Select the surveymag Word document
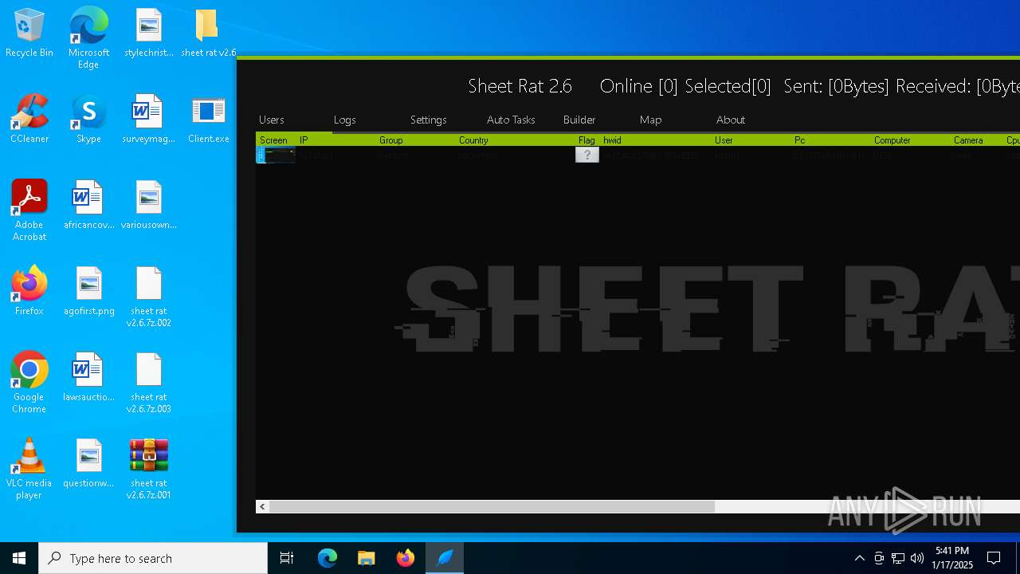This screenshot has width=1020, height=574. (x=149, y=120)
